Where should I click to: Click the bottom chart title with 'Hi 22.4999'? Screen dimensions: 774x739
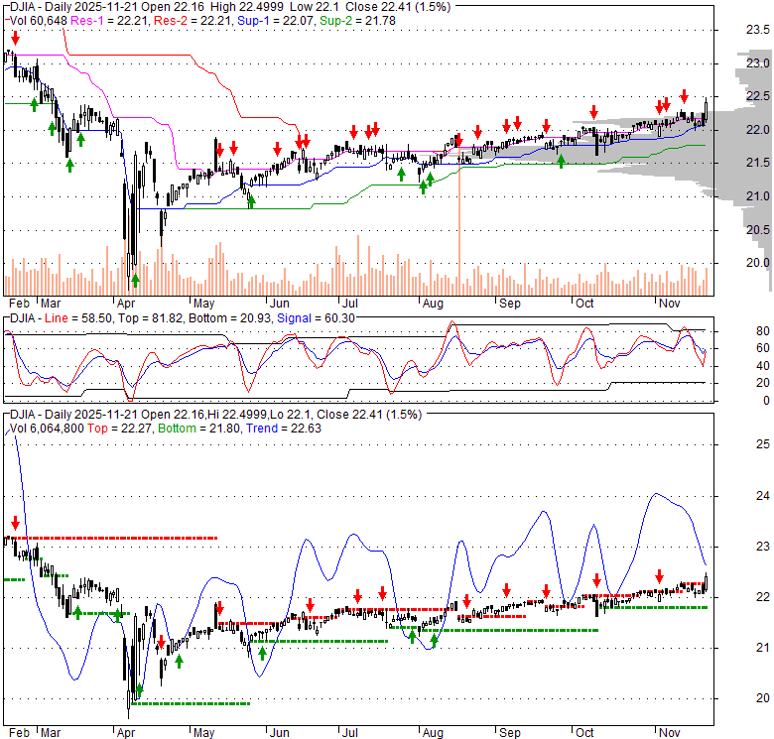215,415
